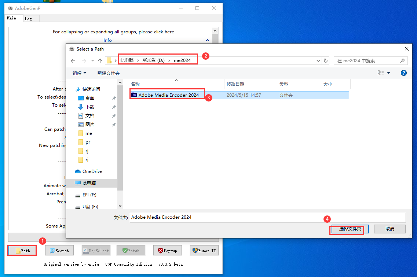
Task: Click the address bar folder icon
Action: point(109,60)
